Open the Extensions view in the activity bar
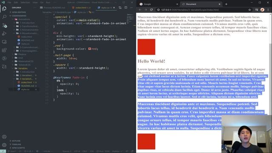 4,50
